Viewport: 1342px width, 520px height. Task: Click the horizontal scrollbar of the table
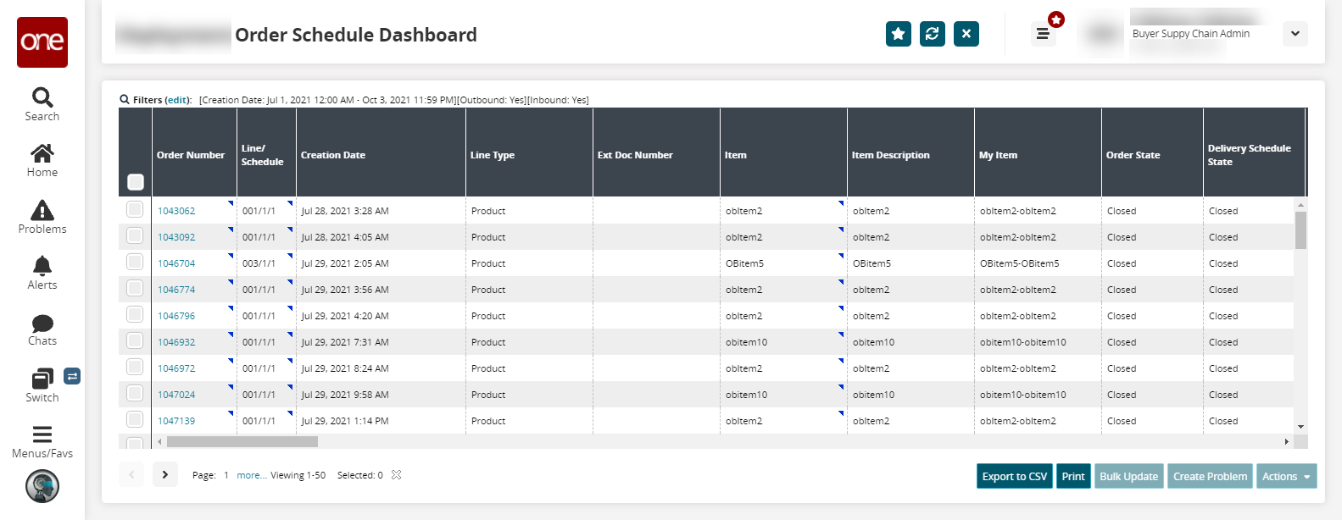[242, 442]
